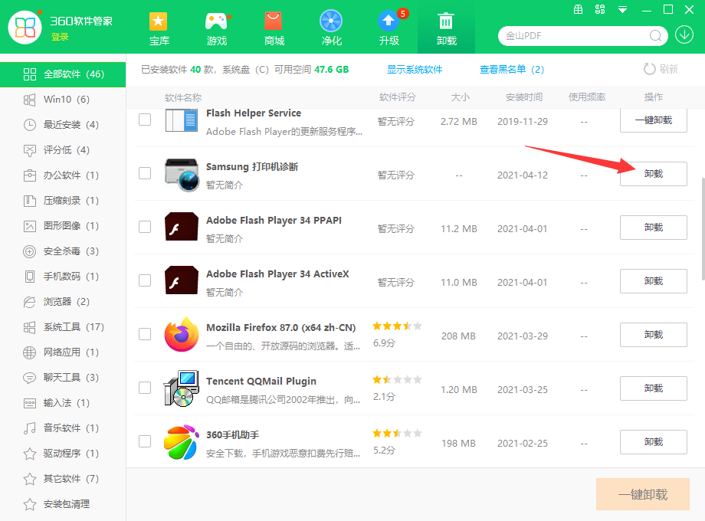Click the 手机数码 phone icon
Viewport: 705px width, 521px height.
(29, 277)
